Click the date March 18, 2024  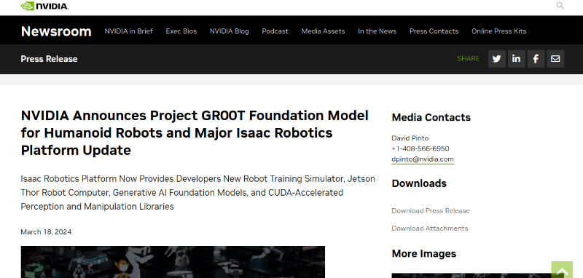click(x=46, y=232)
